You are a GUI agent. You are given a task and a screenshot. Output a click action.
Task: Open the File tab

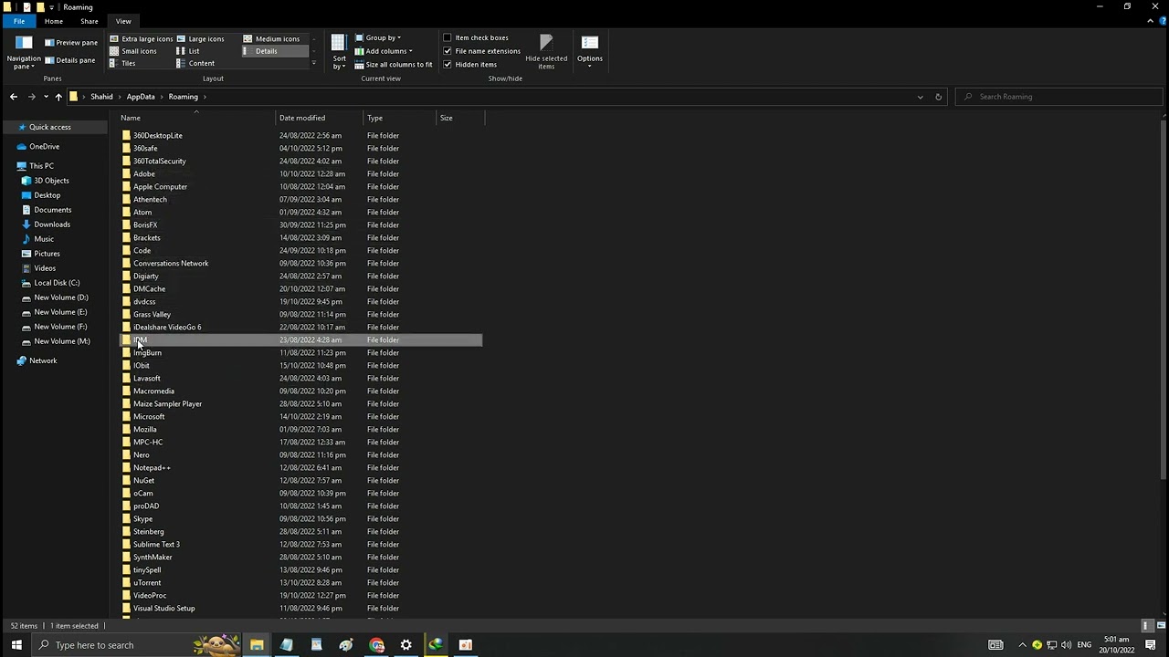click(19, 21)
